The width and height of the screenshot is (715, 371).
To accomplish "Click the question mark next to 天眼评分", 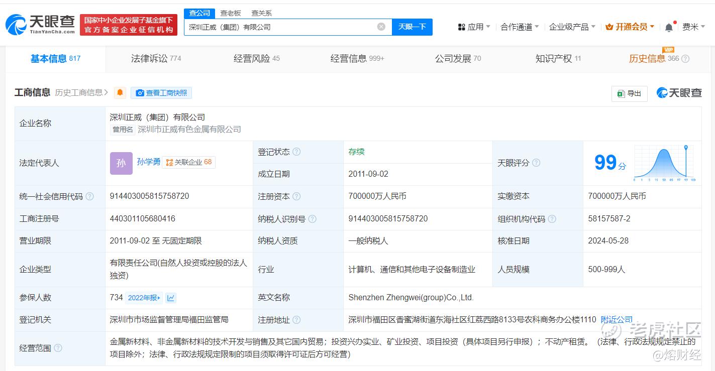I will click(x=536, y=163).
